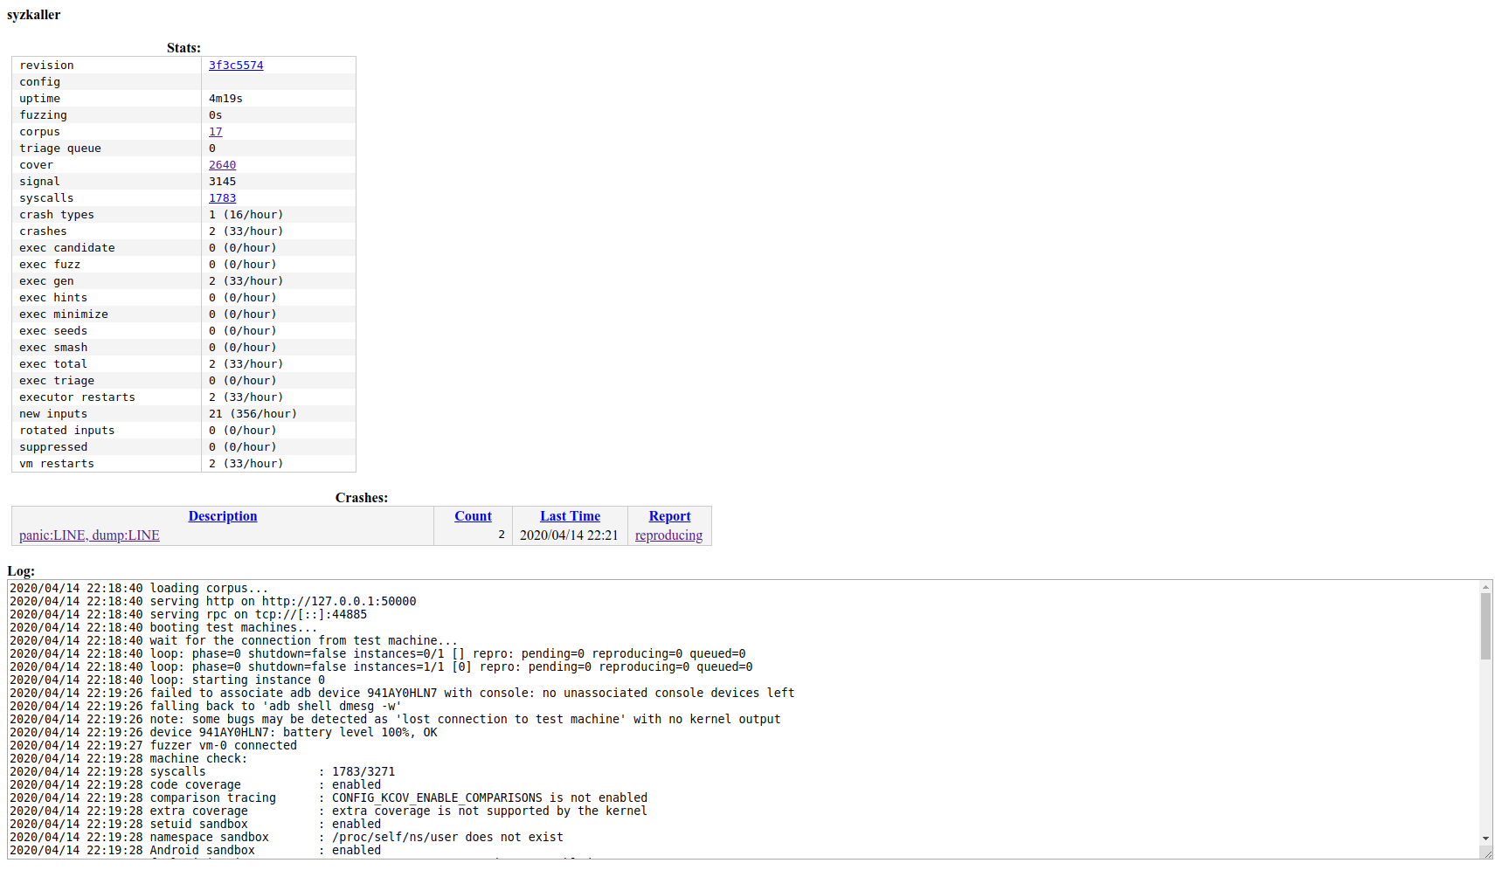Click the crash last time 2020/04/14 22:21 cell
The height and width of the screenshot is (870, 1495).
(569, 535)
